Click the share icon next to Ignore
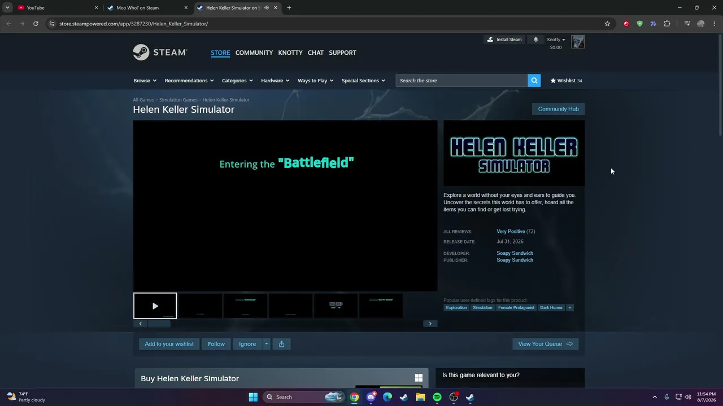This screenshot has width=723, height=406. pos(281,344)
